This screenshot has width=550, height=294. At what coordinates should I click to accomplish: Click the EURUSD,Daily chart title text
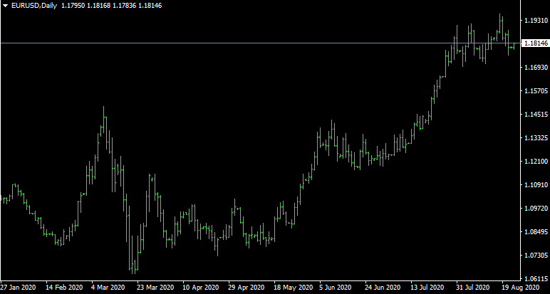(x=34, y=6)
